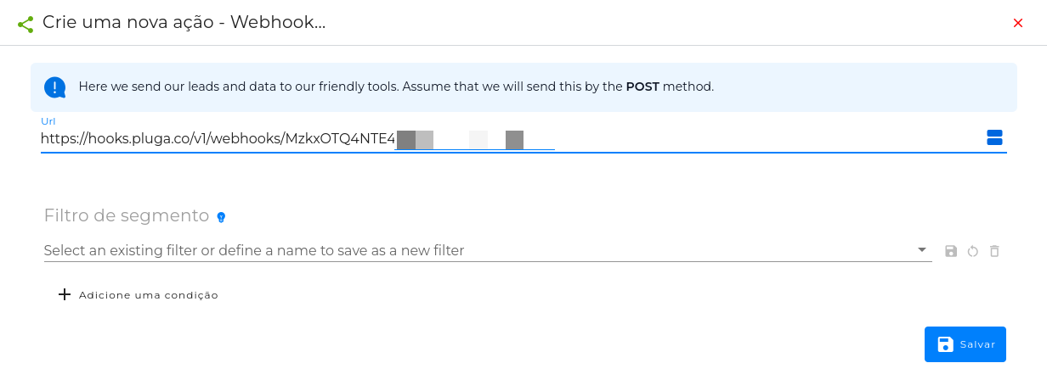Viewport: 1047px width, 391px height.
Task: Click the plus icon to add condition
Action: [x=65, y=294]
